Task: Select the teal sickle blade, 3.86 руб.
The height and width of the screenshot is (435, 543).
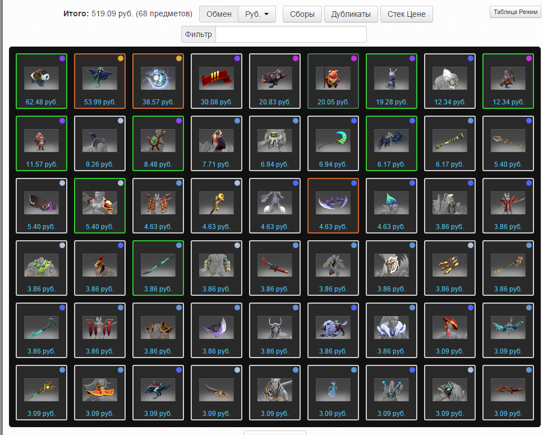Action: click(42, 331)
